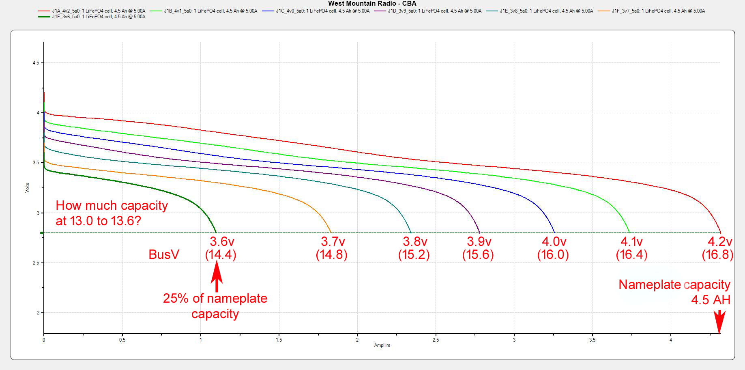Click the "Nameplate capacity 4.5 AH" text
The height and width of the screenshot is (370, 745).
click(674, 292)
